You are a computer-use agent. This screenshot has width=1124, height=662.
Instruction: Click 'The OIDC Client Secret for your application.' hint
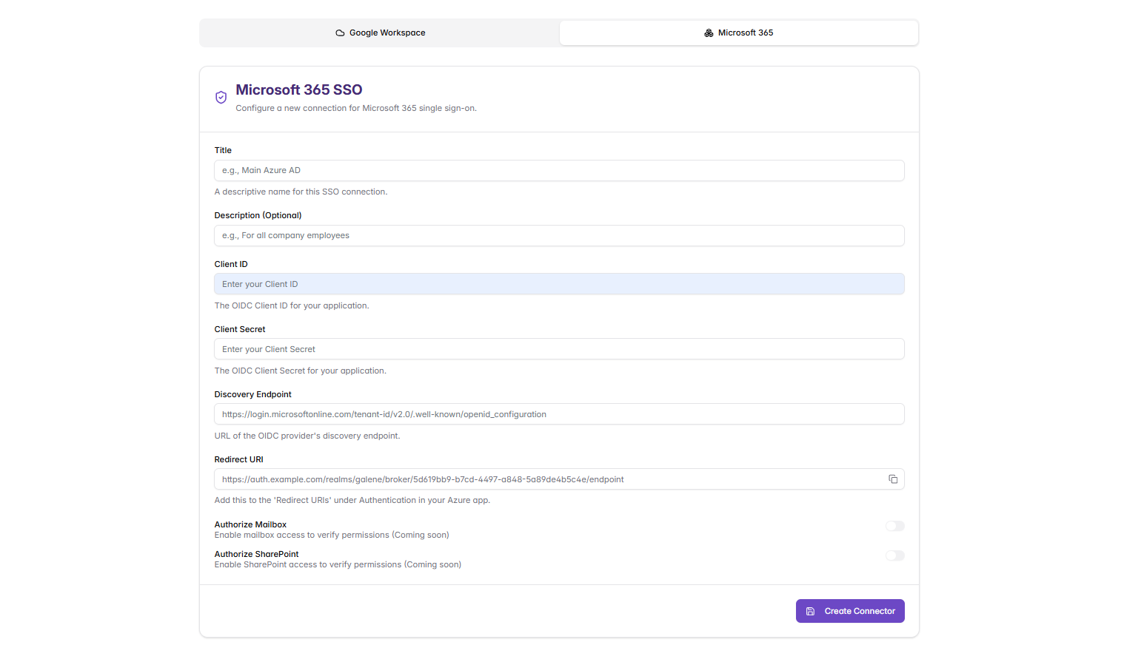pyautogui.click(x=301, y=371)
